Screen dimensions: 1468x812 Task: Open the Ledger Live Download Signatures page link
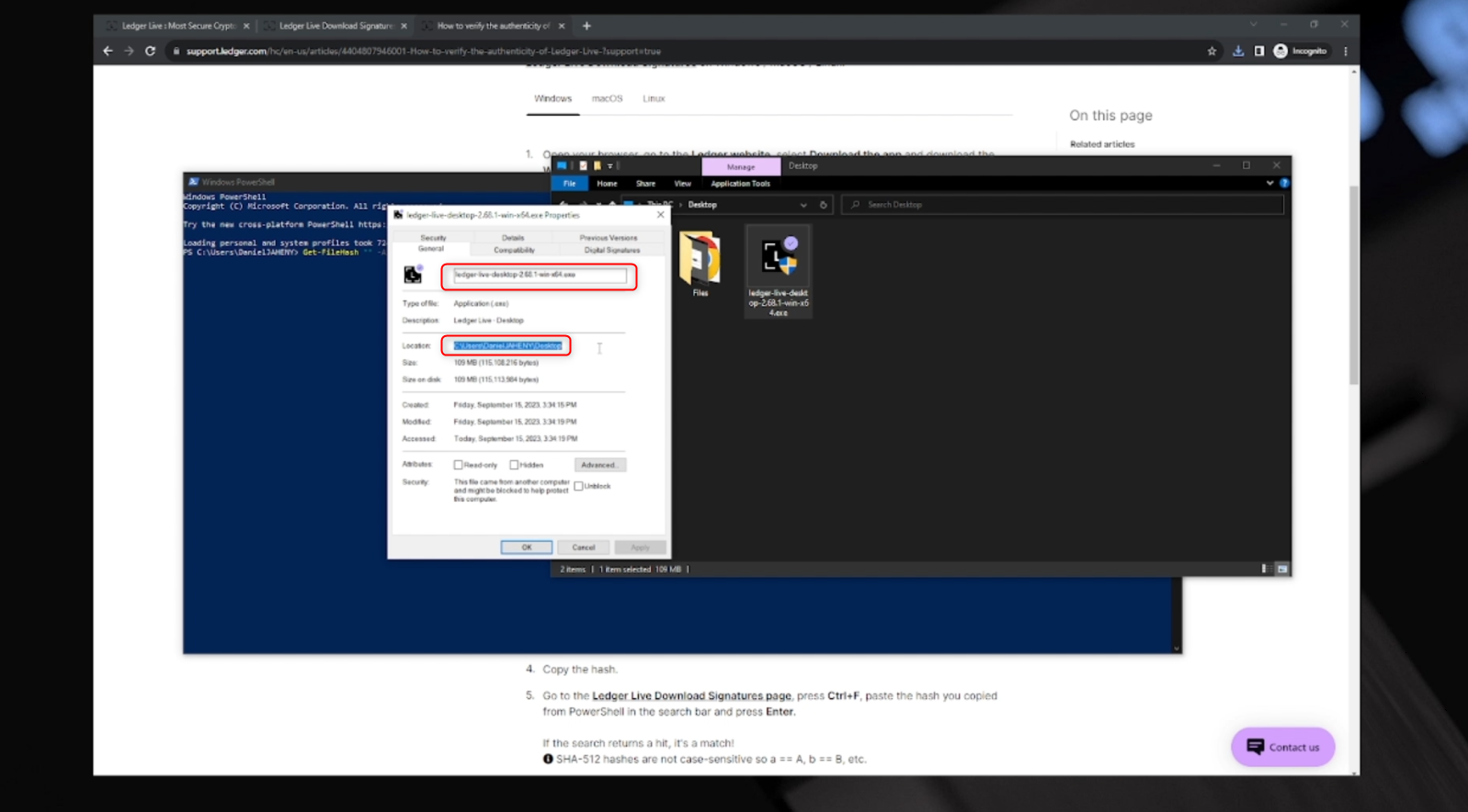[x=691, y=695]
